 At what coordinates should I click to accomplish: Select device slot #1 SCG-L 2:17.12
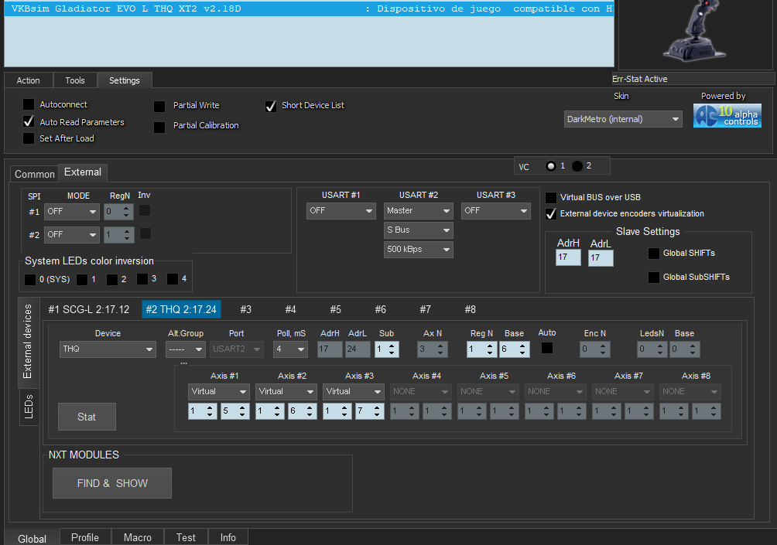[89, 309]
